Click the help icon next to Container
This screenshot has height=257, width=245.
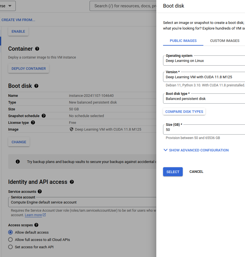pos(37,49)
